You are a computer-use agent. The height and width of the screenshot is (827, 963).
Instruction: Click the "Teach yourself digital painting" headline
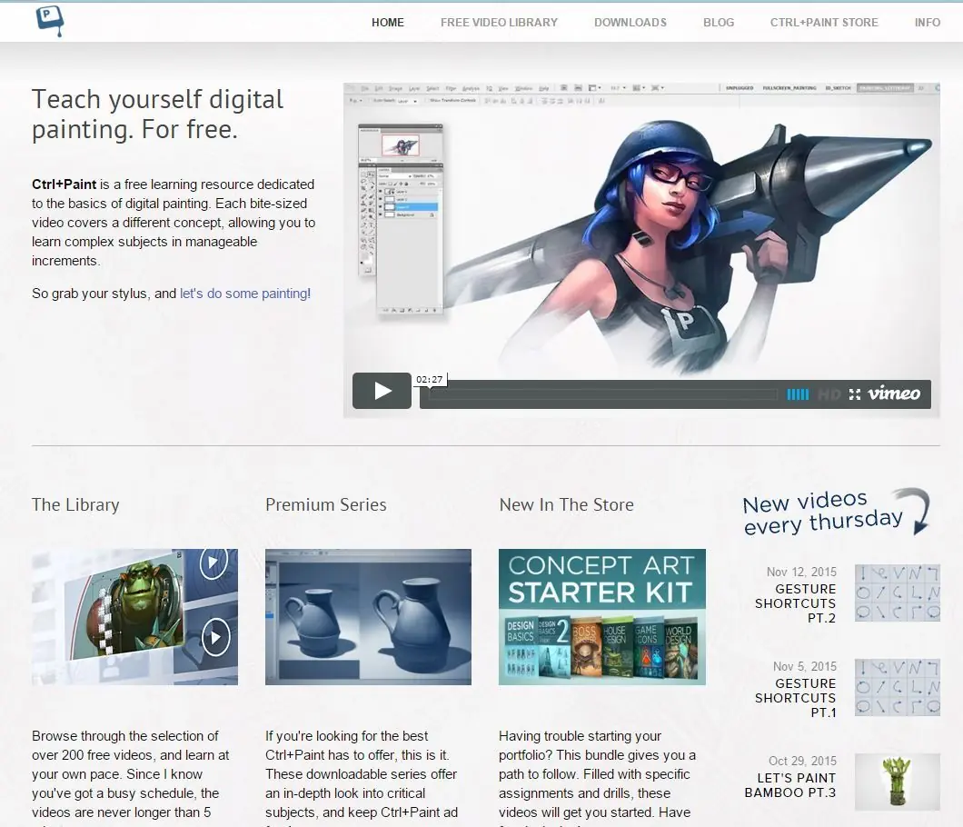click(158, 115)
